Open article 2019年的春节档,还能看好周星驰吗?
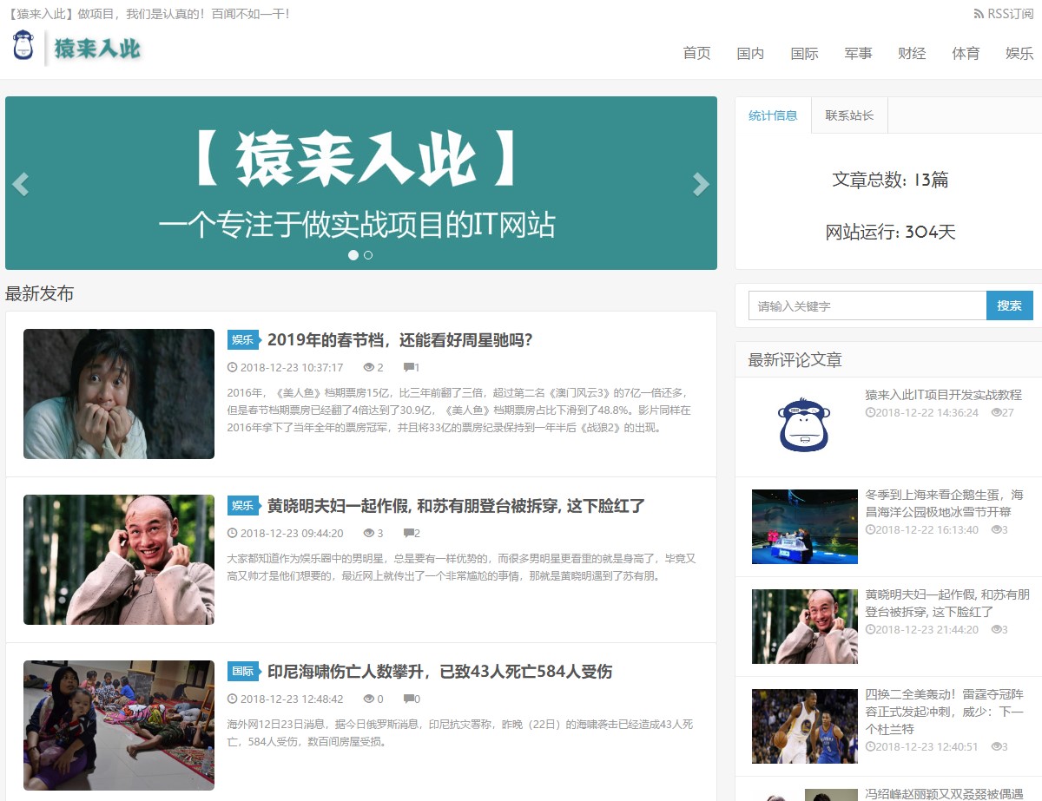Screen dimensions: 1042x801 (399, 339)
